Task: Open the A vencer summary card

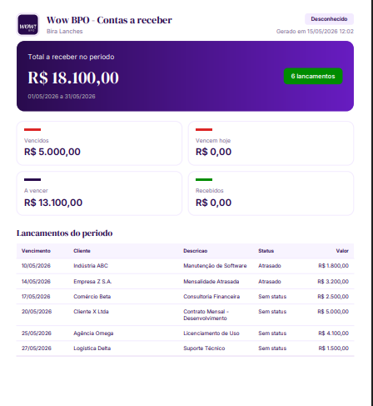Action: point(99,193)
